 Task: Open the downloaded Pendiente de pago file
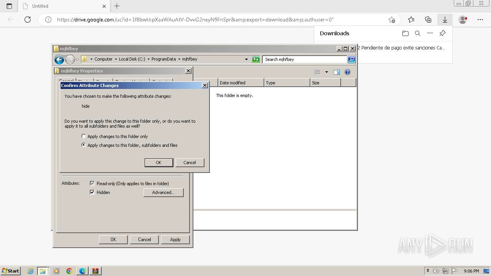pyautogui.click(x=402, y=48)
